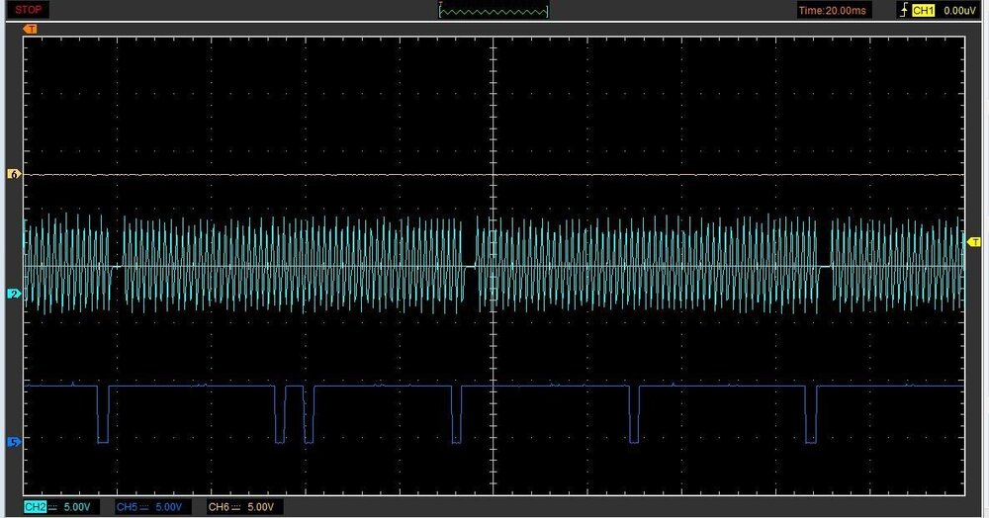Click the CH2 coupling icon
This screenshot has height=518, width=989.
53,507
